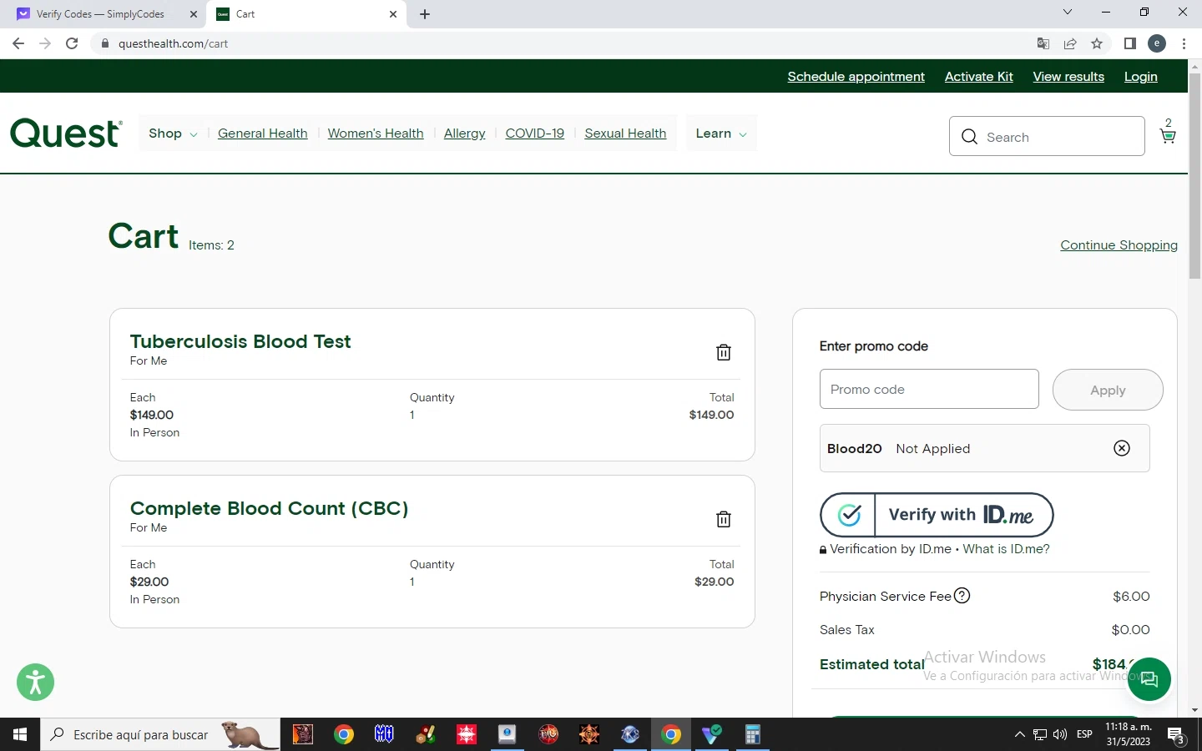Open Sexual Health category
Screen dimensions: 1202x751
click(x=625, y=134)
